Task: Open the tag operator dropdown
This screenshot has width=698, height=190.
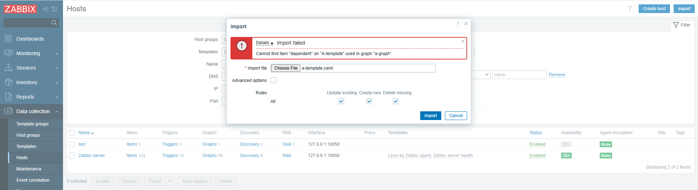Action: pyautogui.click(x=481, y=75)
